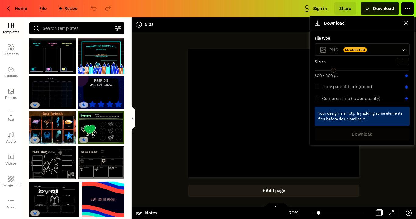Open the Templates panel
416x219 pixels.
click(11, 28)
